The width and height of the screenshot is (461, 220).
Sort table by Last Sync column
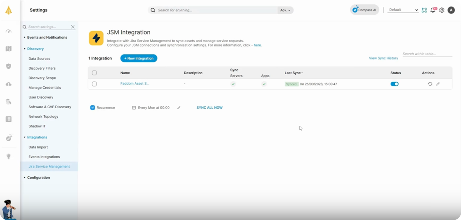294,73
